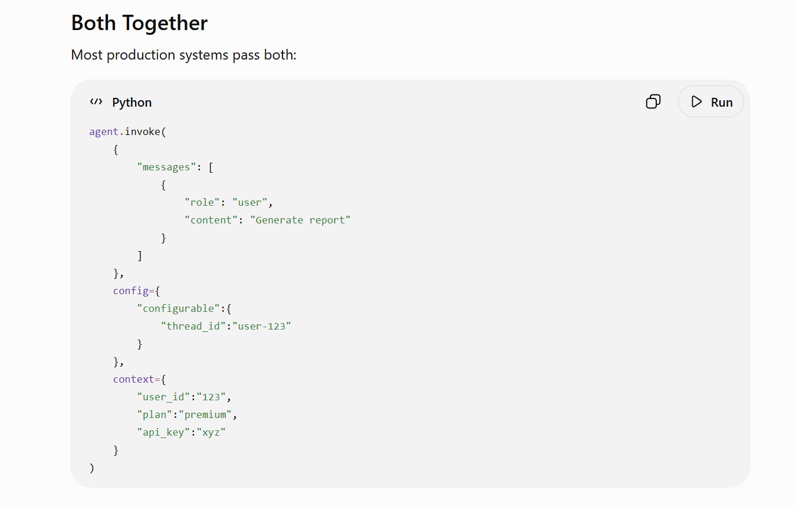Click the text Most production systems pass both
Screen dimensions: 796x507
pos(183,55)
